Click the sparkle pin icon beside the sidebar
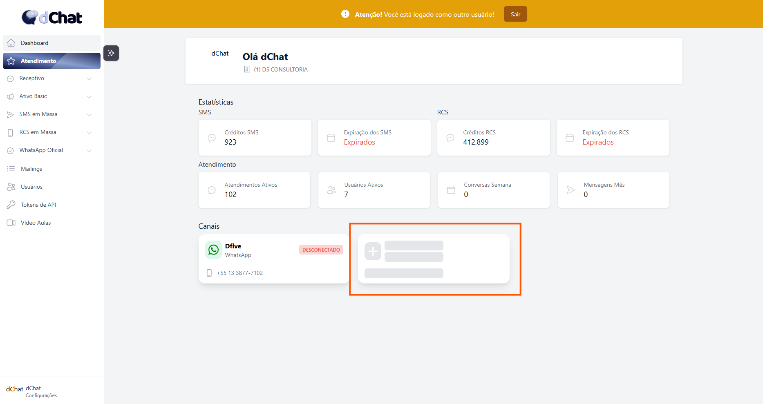This screenshot has width=763, height=404. 111,53
